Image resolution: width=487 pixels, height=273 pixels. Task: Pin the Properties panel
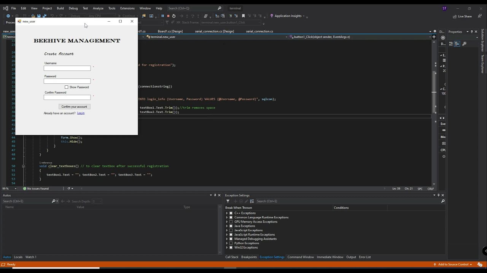point(472,32)
